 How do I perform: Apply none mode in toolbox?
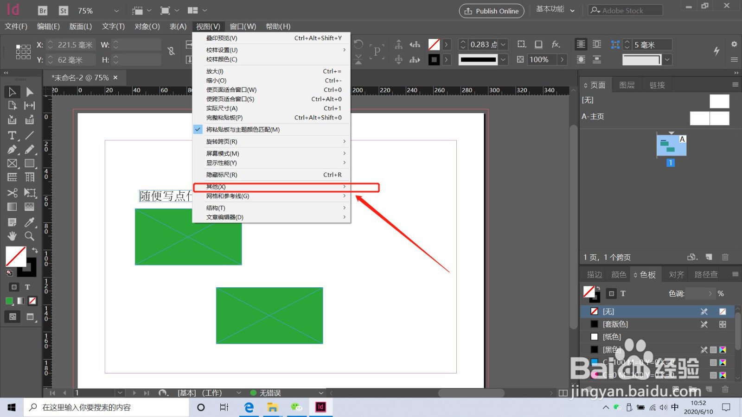[32, 301]
